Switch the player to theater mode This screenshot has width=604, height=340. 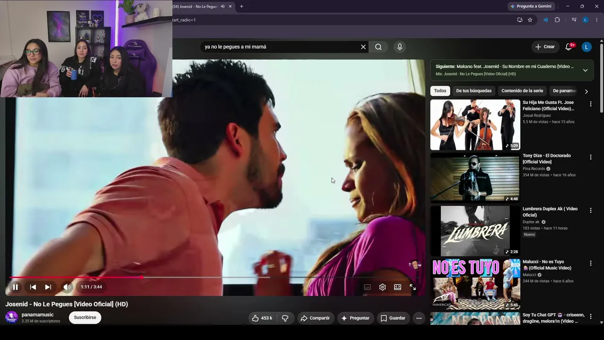click(x=398, y=287)
